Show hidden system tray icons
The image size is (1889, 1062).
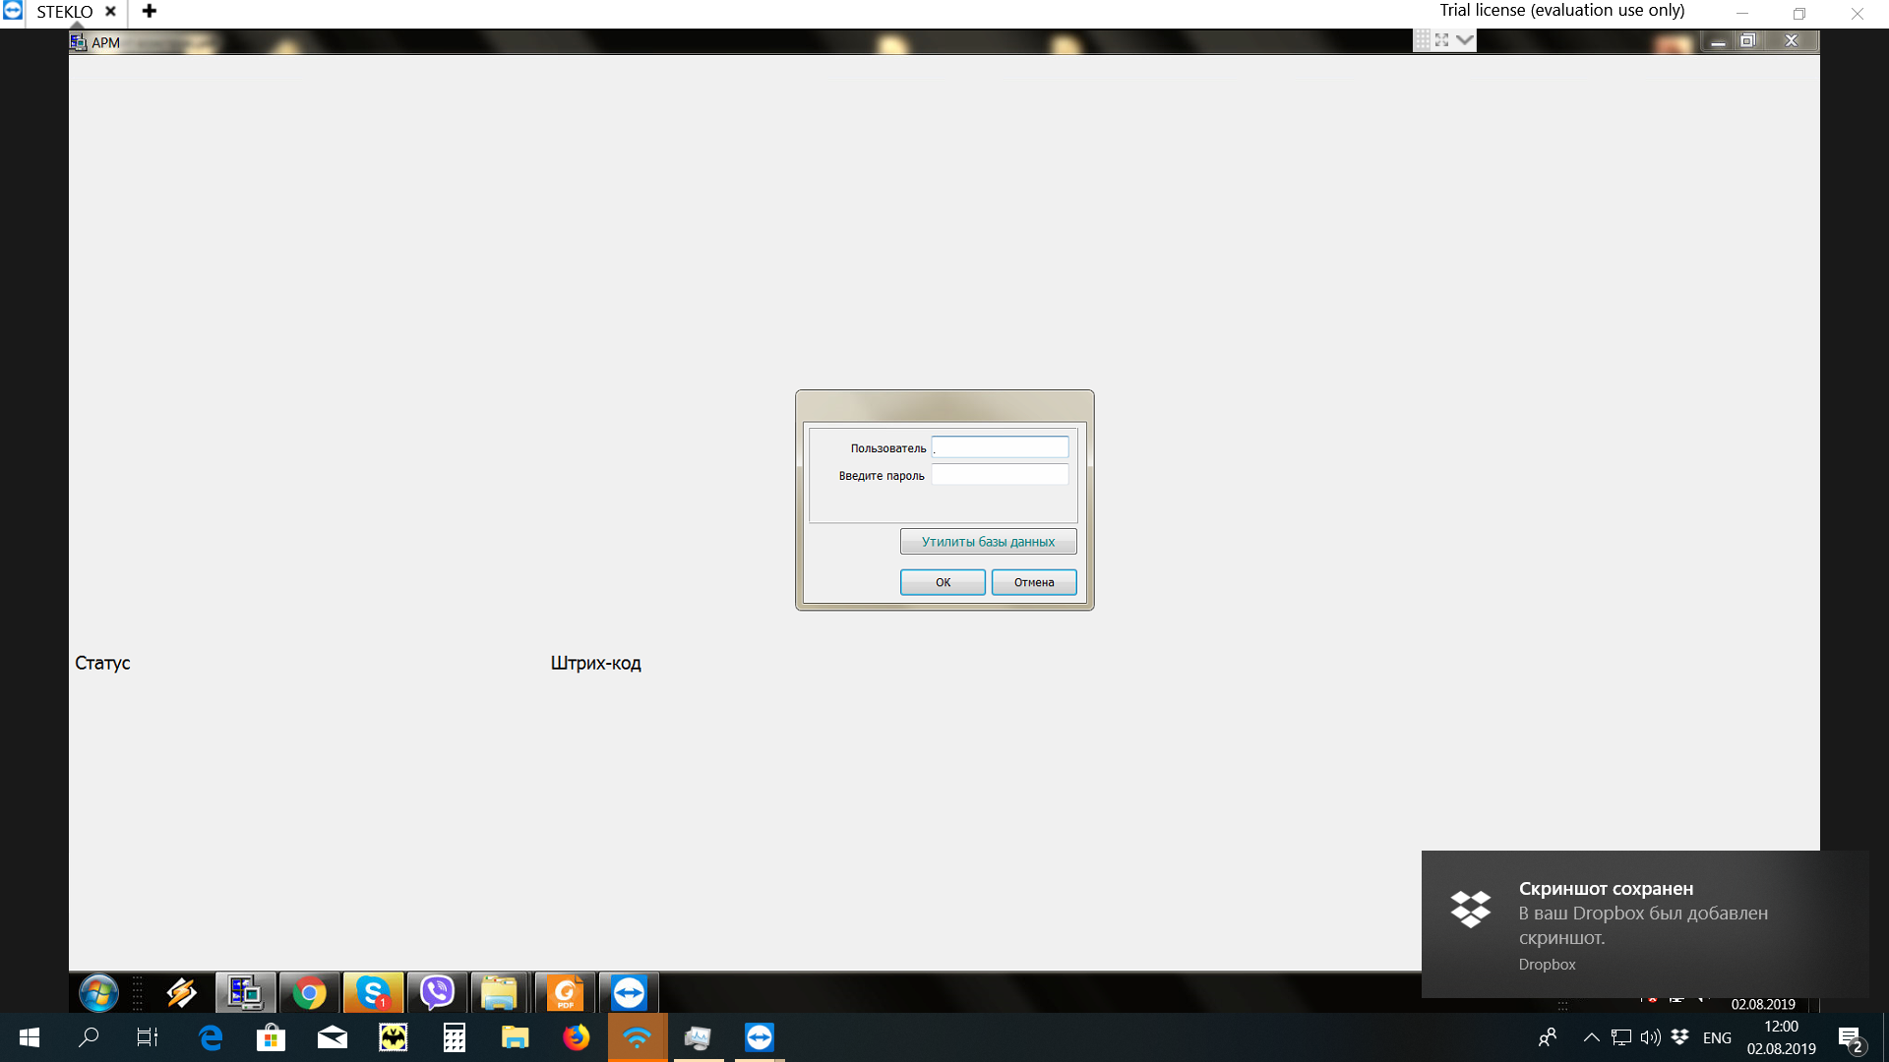tap(1591, 1037)
